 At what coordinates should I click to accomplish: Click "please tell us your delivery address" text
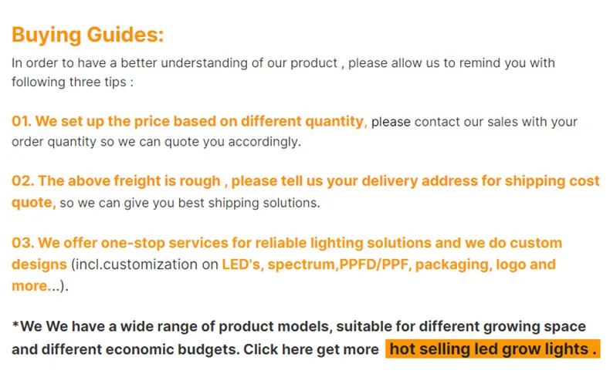365,181
